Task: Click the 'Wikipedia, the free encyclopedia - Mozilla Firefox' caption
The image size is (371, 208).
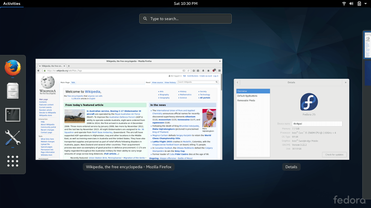Action: click(129, 167)
